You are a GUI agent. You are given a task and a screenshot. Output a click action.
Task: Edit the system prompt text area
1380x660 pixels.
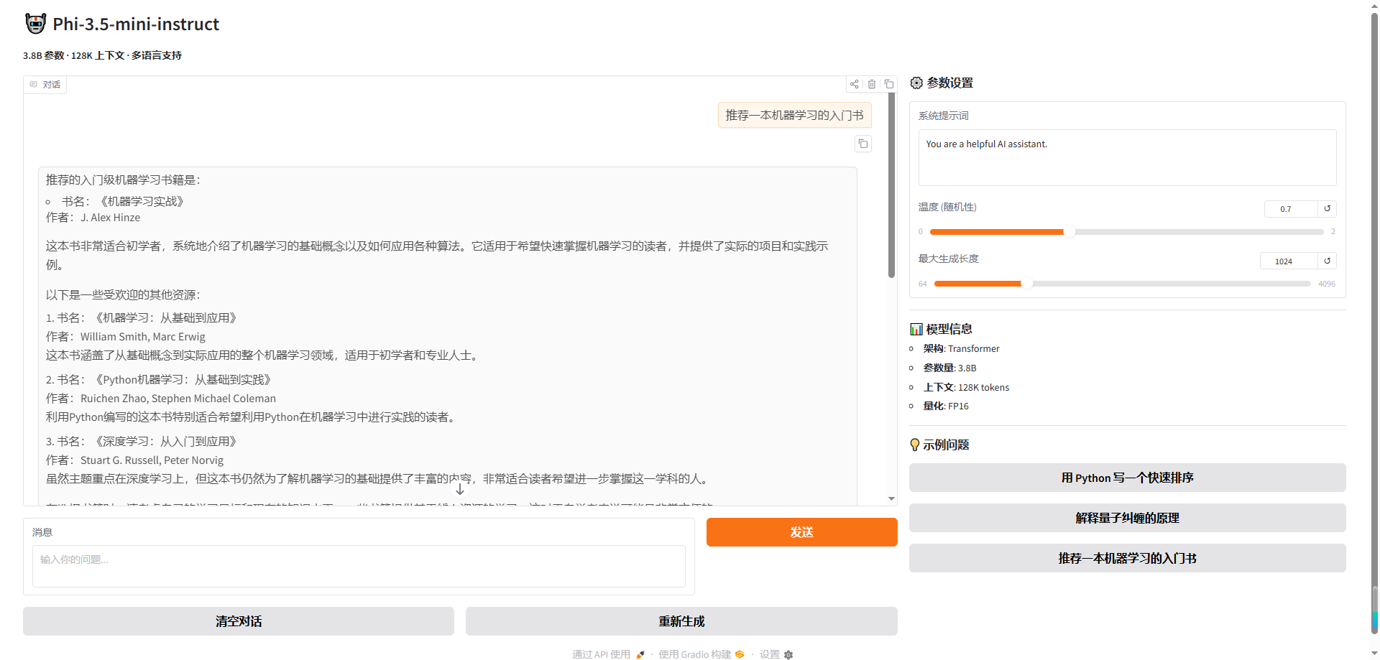[x=1127, y=157]
